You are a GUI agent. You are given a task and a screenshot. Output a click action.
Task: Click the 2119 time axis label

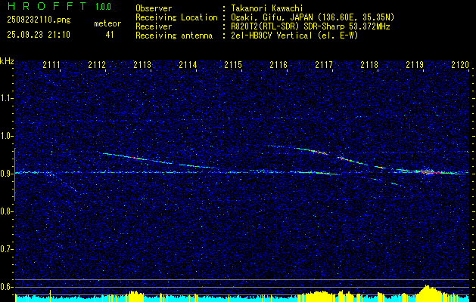click(x=415, y=65)
